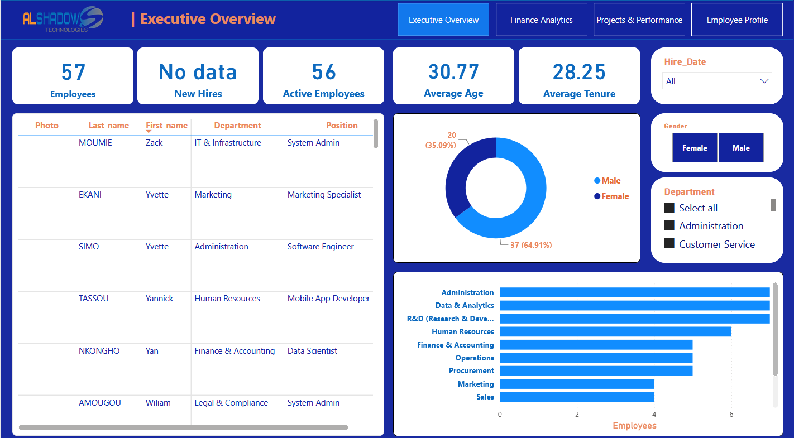Click the 56 Active Employees card
This screenshot has width=794, height=438.
coord(324,76)
